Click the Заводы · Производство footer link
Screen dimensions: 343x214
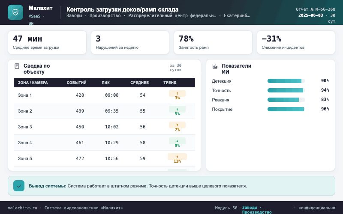point(257,210)
